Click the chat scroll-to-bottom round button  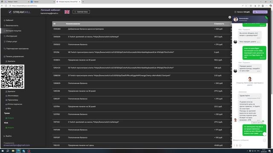pyautogui.click(x=264, y=134)
